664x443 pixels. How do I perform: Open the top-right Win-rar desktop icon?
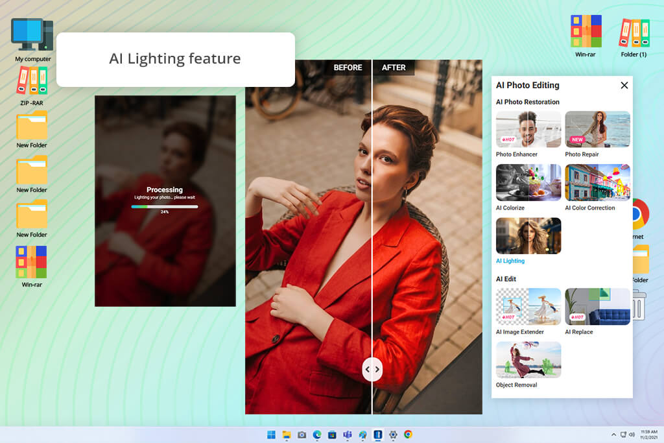click(586, 36)
